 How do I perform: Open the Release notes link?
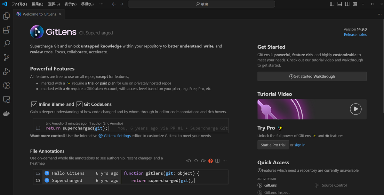tap(355, 35)
